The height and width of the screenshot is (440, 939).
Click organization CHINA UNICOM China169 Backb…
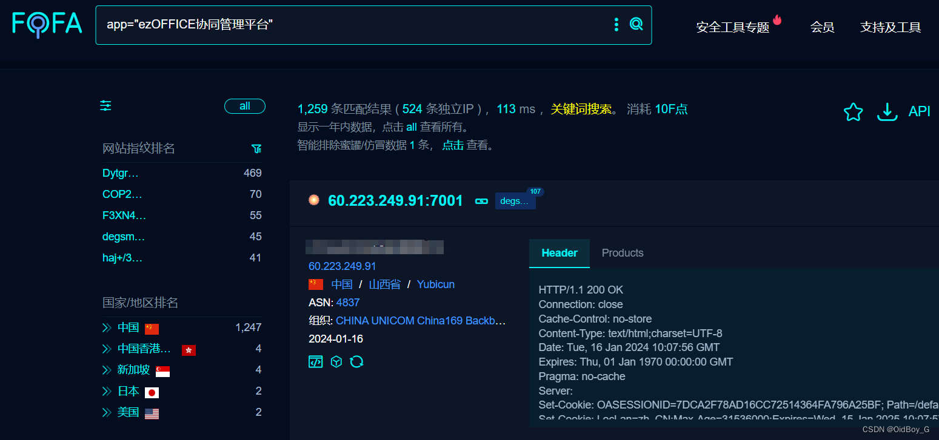(421, 321)
